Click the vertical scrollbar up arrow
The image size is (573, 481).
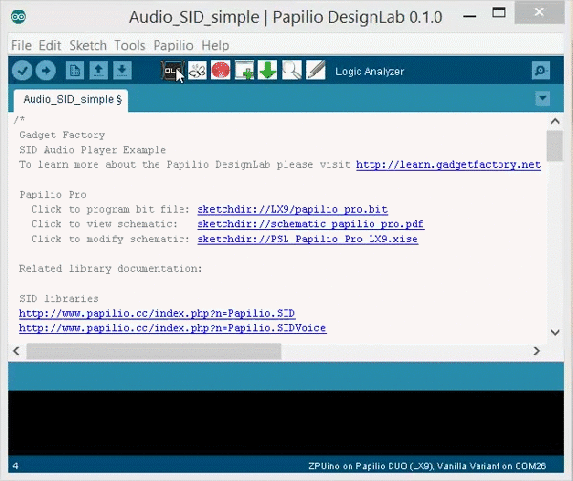555,121
